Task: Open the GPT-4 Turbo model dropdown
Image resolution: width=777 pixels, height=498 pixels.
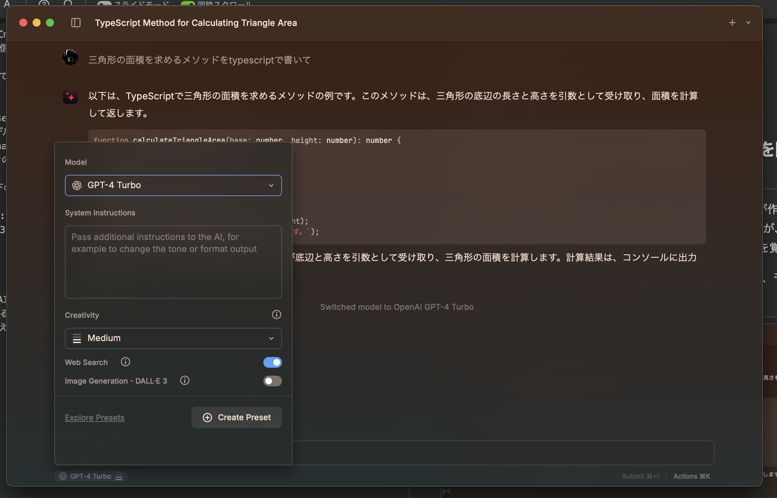Action: 173,186
